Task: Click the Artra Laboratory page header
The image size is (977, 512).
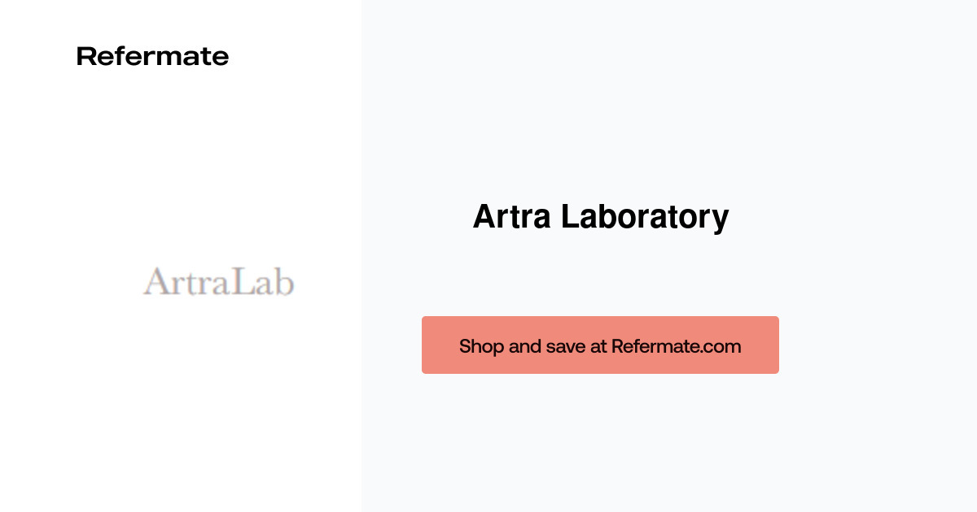Action: click(x=600, y=216)
